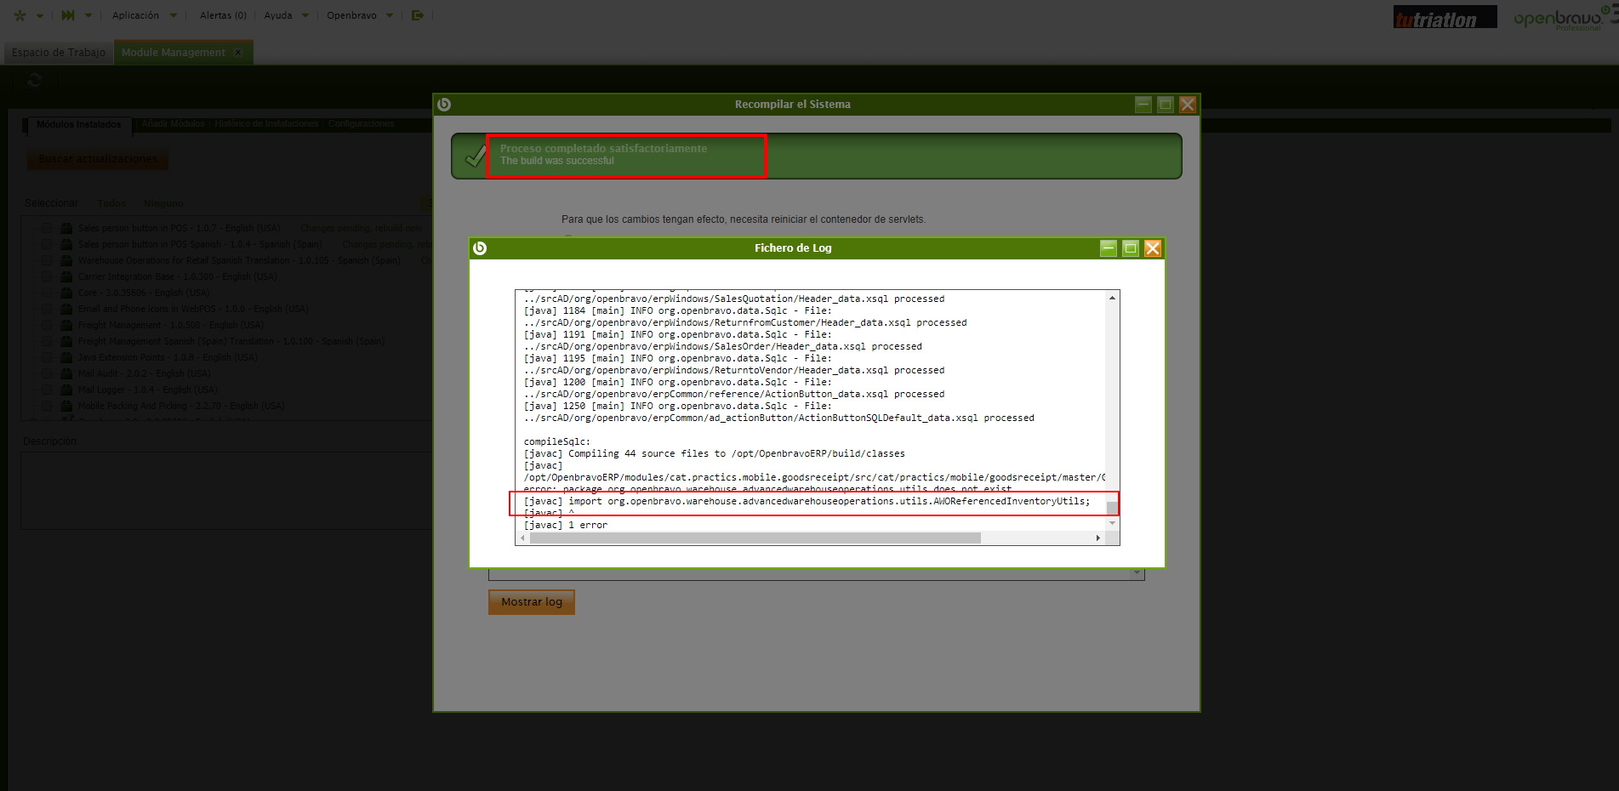Click the log scroll-down arrow

tap(1112, 523)
